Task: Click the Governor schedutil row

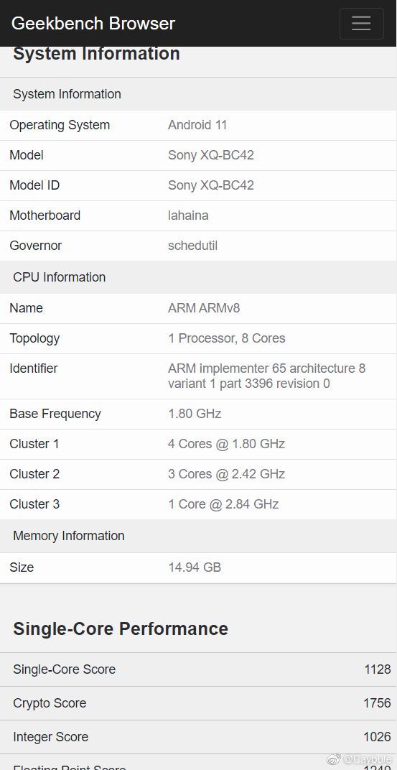Action: [x=198, y=246]
